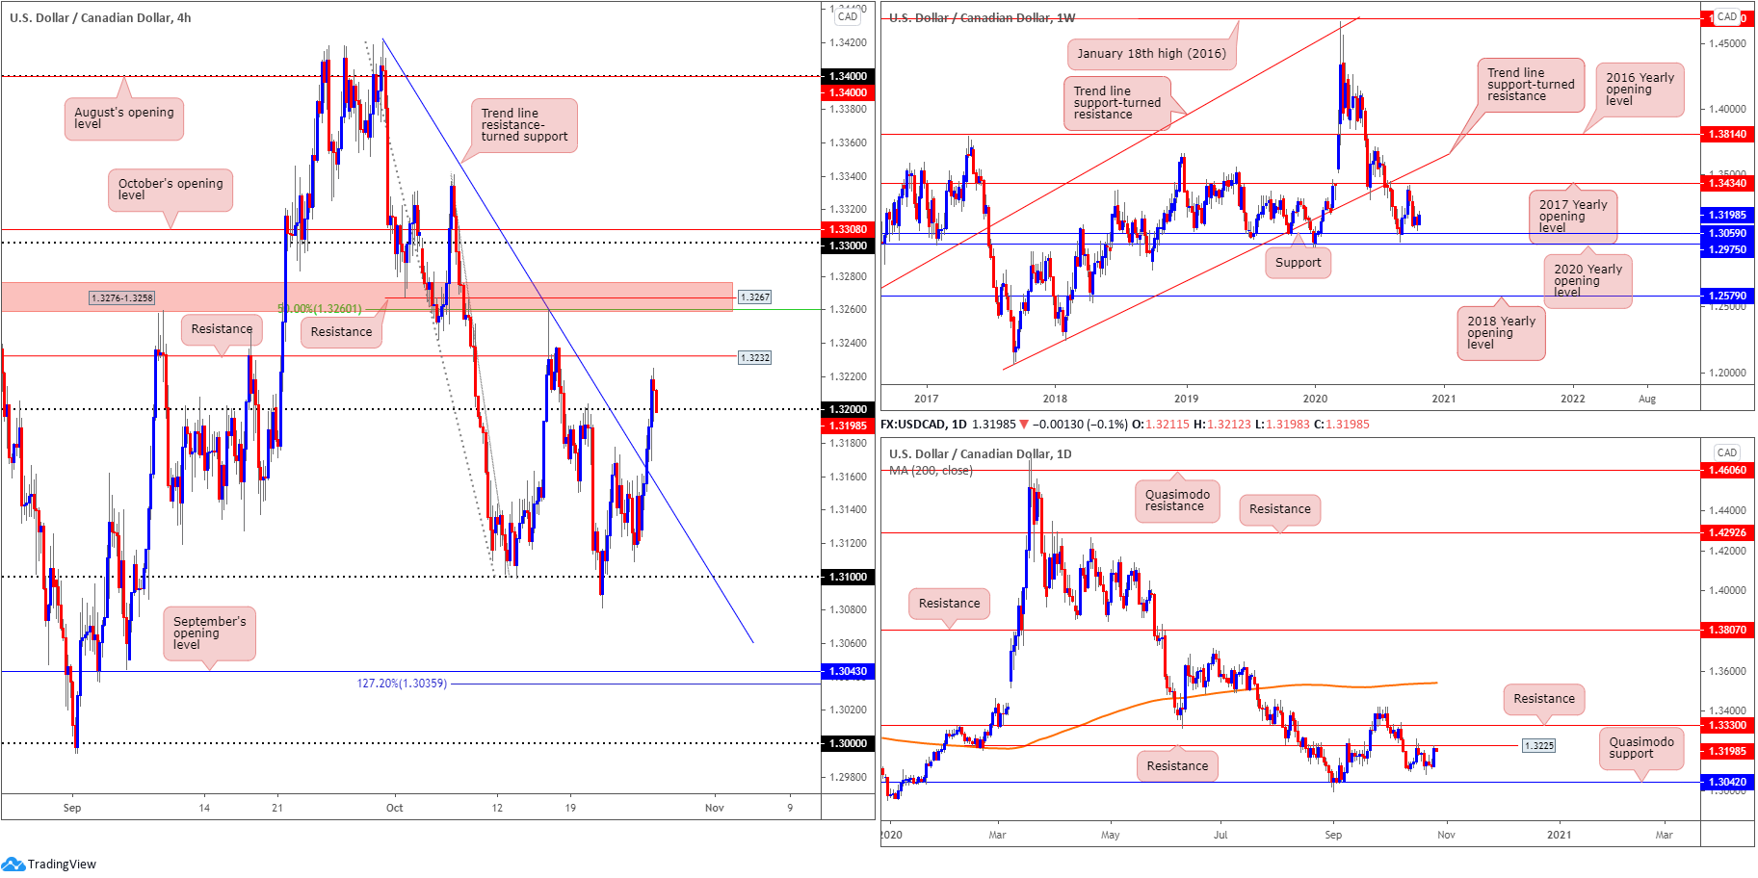Select the '2017 Yearly opening level' callout
The height and width of the screenshot is (878, 1758).
tap(1572, 217)
